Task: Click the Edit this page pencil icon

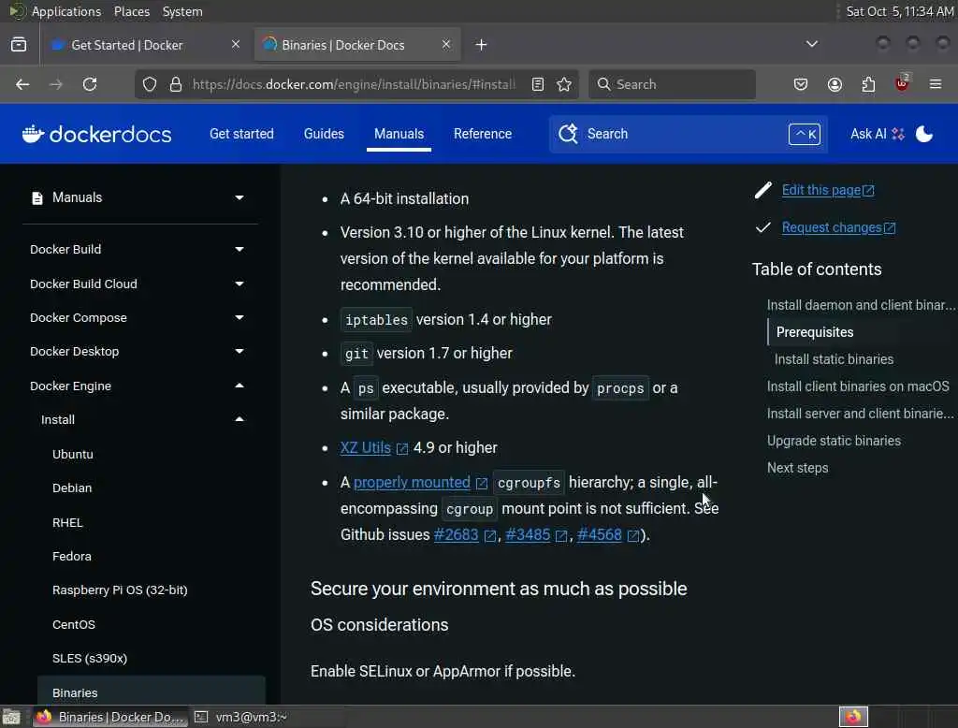Action: point(763,190)
